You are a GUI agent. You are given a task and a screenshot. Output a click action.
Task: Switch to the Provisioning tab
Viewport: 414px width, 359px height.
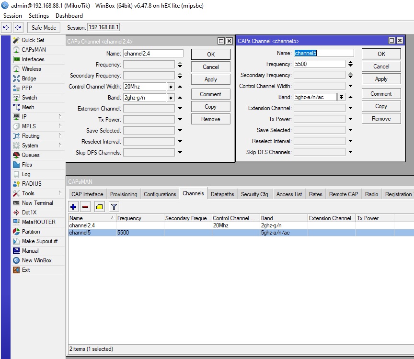124,194
